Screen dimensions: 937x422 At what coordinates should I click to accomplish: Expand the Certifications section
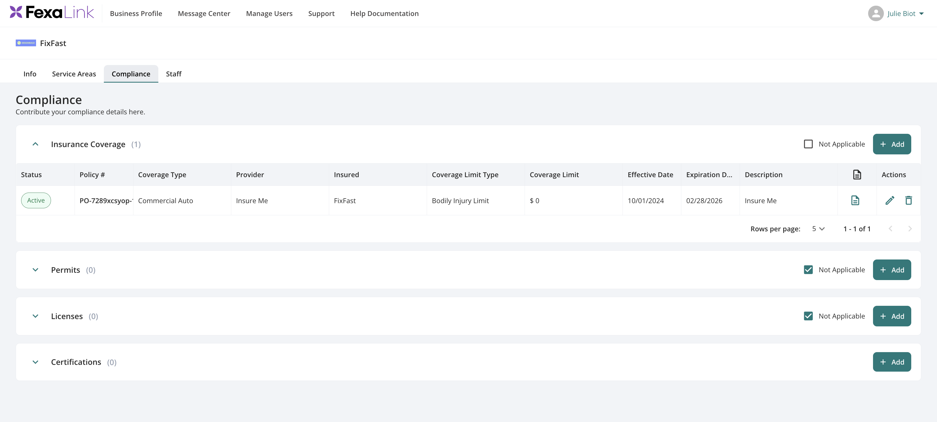[35, 362]
